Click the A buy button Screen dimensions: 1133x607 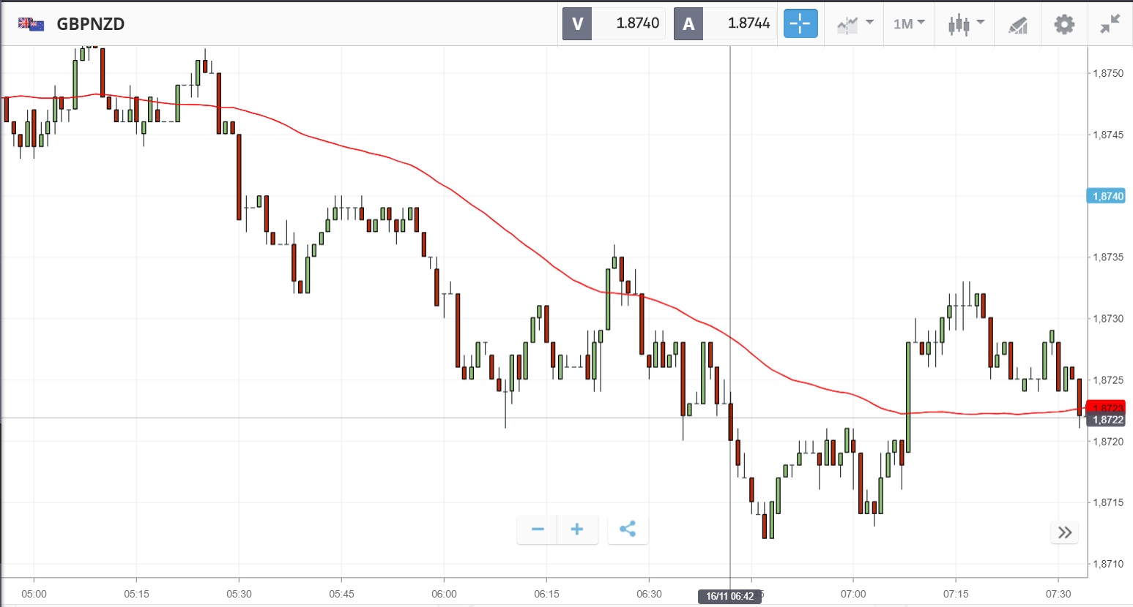688,23
